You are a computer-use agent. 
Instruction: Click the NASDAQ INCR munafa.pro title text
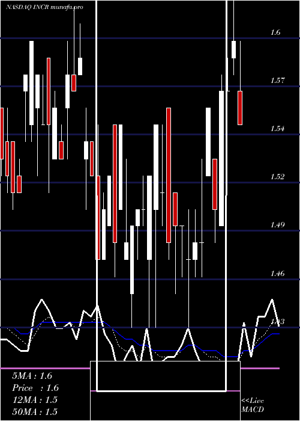pyautogui.click(x=44, y=7)
